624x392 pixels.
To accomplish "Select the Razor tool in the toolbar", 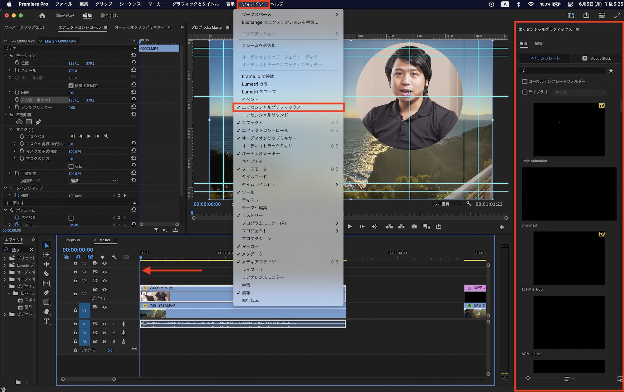I will 46,274.
